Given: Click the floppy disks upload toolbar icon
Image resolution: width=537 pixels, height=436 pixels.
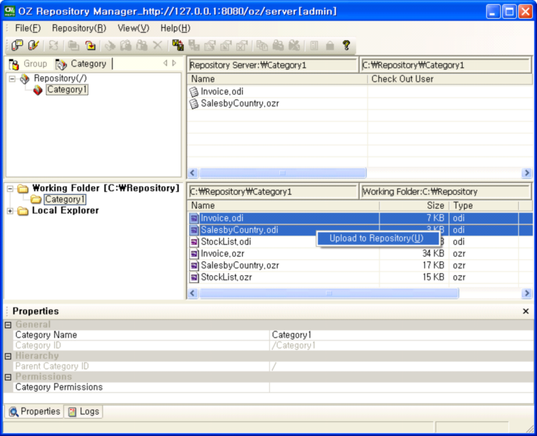Looking at the screenshot, I should pyautogui.click(x=178, y=45).
